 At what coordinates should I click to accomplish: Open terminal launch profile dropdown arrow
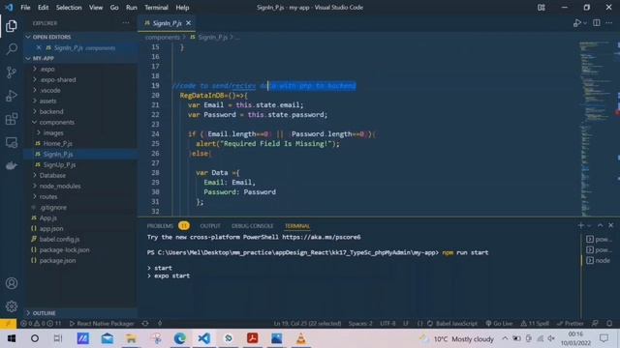click(x=589, y=225)
